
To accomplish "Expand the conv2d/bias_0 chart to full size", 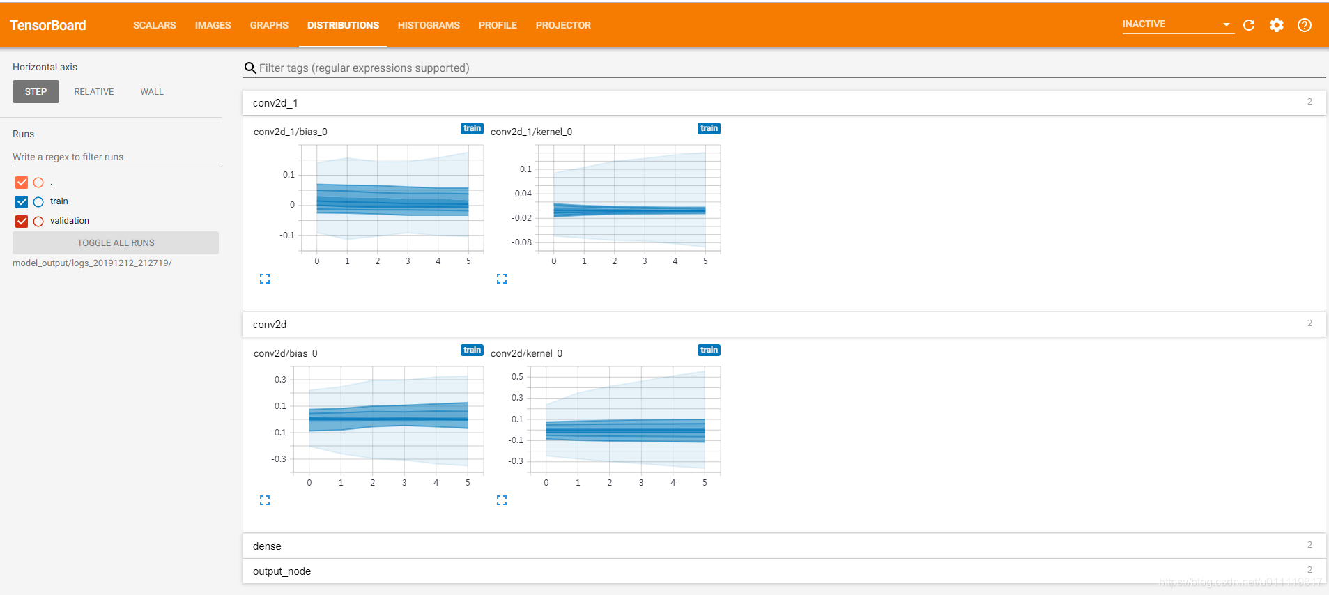I will tap(265, 500).
